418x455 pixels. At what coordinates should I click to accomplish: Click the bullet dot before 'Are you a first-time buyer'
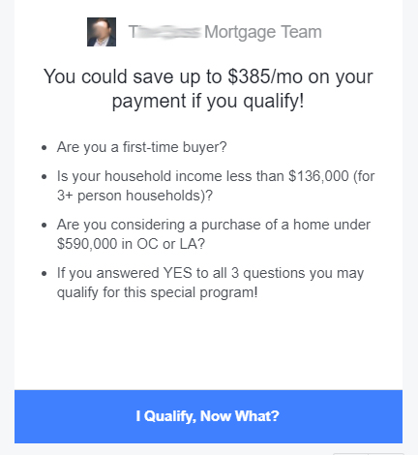point(45,148)
